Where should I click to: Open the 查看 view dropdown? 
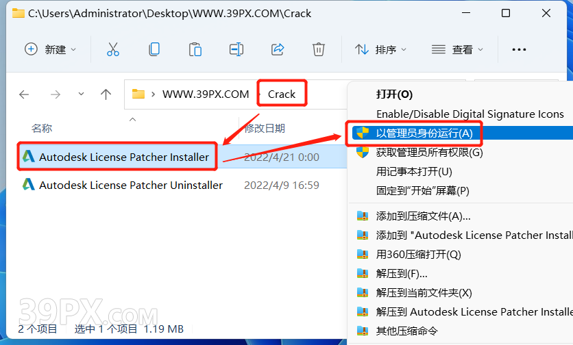[457, 49]
